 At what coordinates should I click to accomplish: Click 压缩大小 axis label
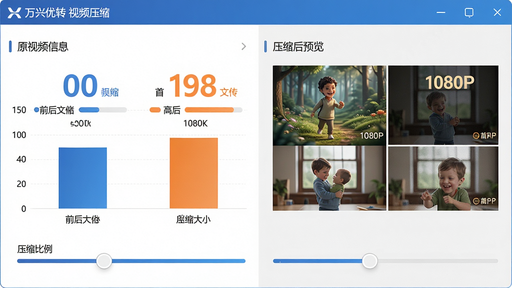click(193, 219)
